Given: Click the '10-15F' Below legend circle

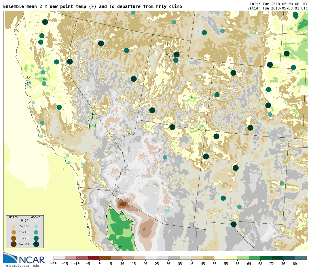Looking at the screenshot, I should (14, 232).
